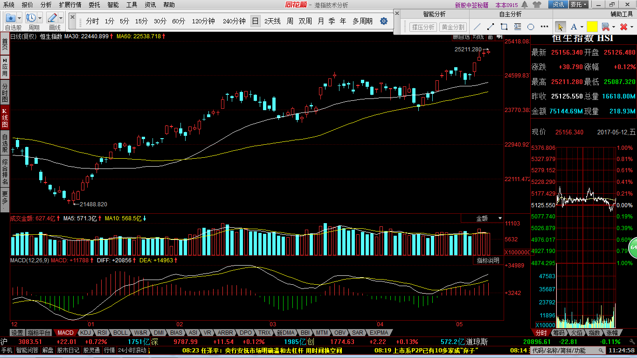This screenshot has width=637, height=358.
Task: Expand the 自选股 dropdown arrow
Action: [20, 18]
